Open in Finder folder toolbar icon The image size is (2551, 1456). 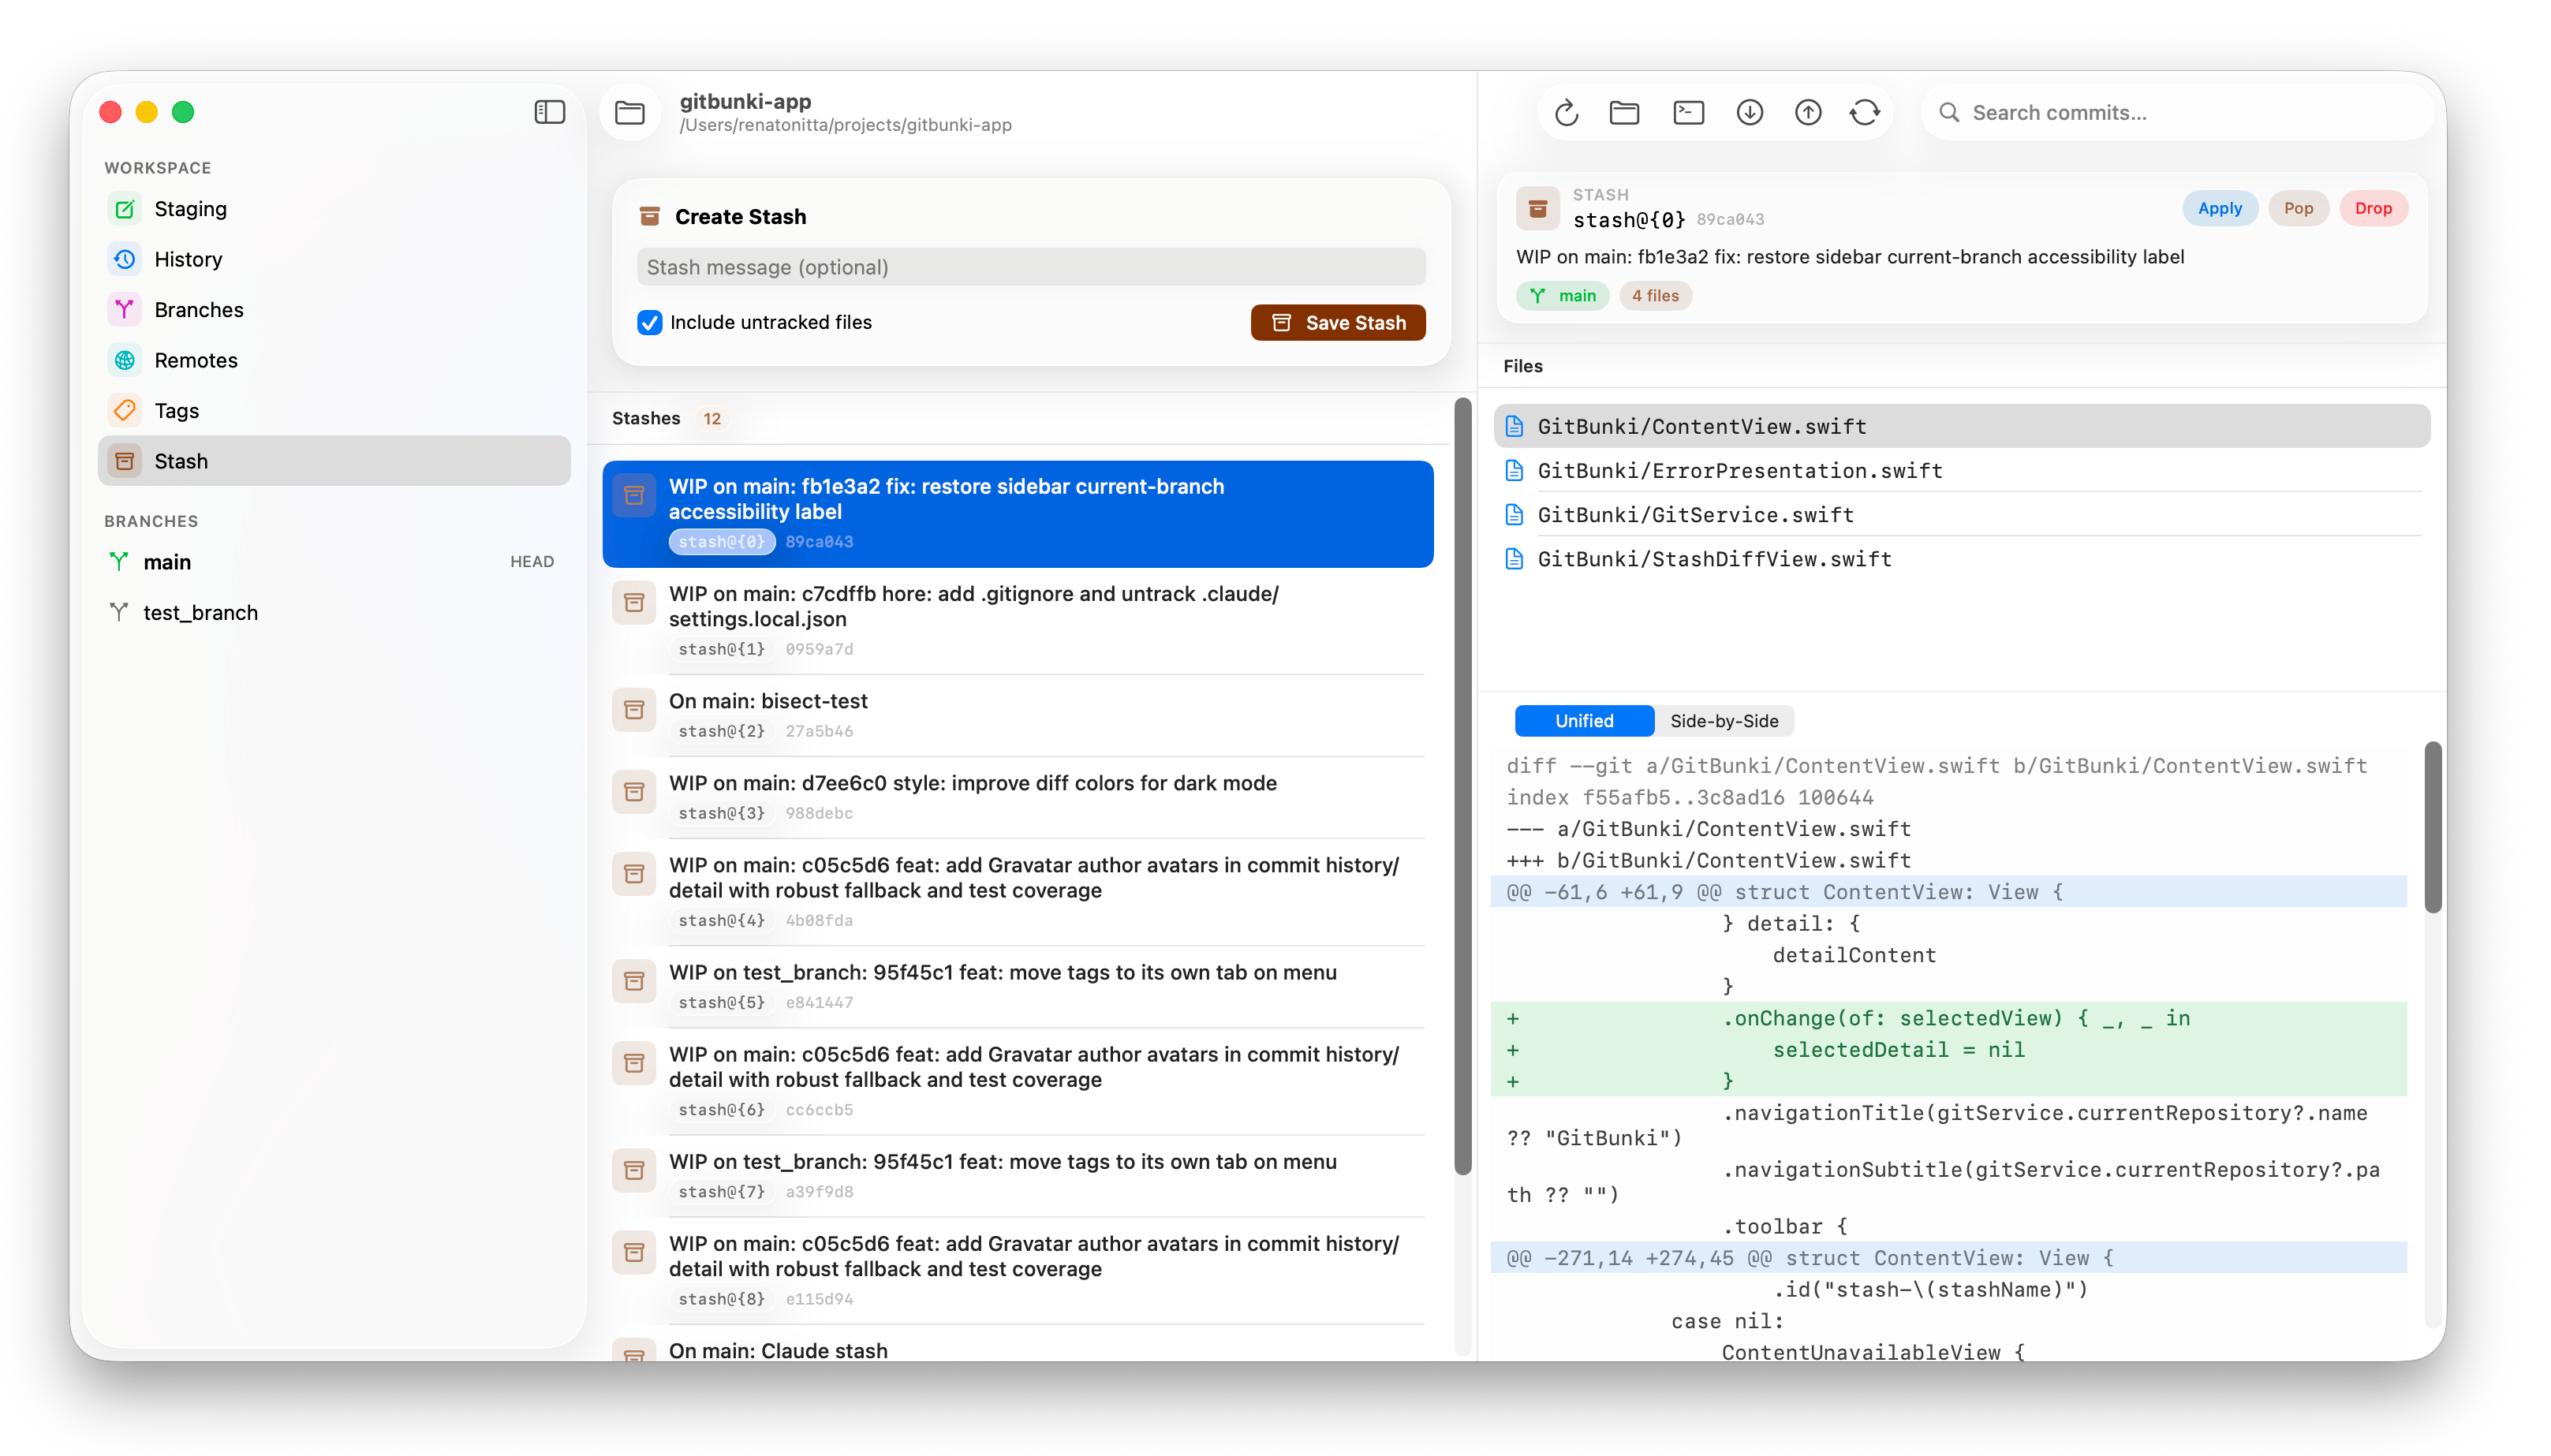1624,113
